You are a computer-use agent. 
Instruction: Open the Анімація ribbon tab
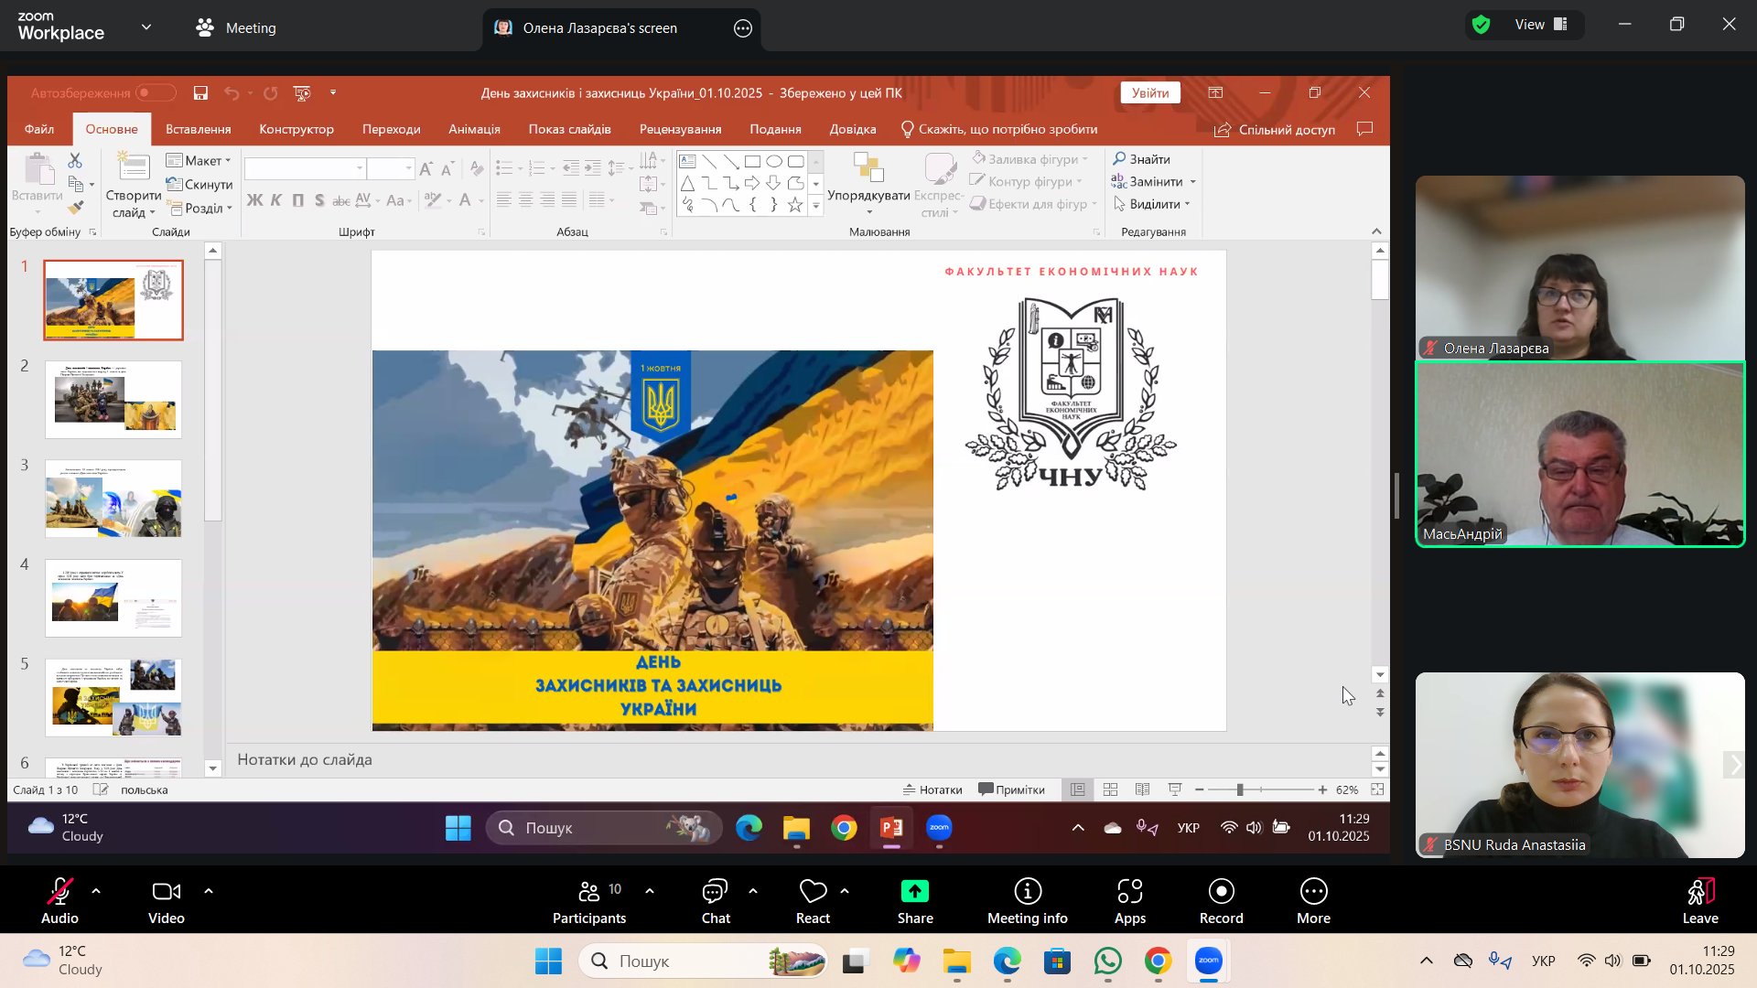pyautogui.click(x=474, y=129)
